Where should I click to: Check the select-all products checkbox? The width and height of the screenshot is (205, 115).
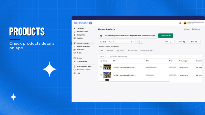coord(100,61)
